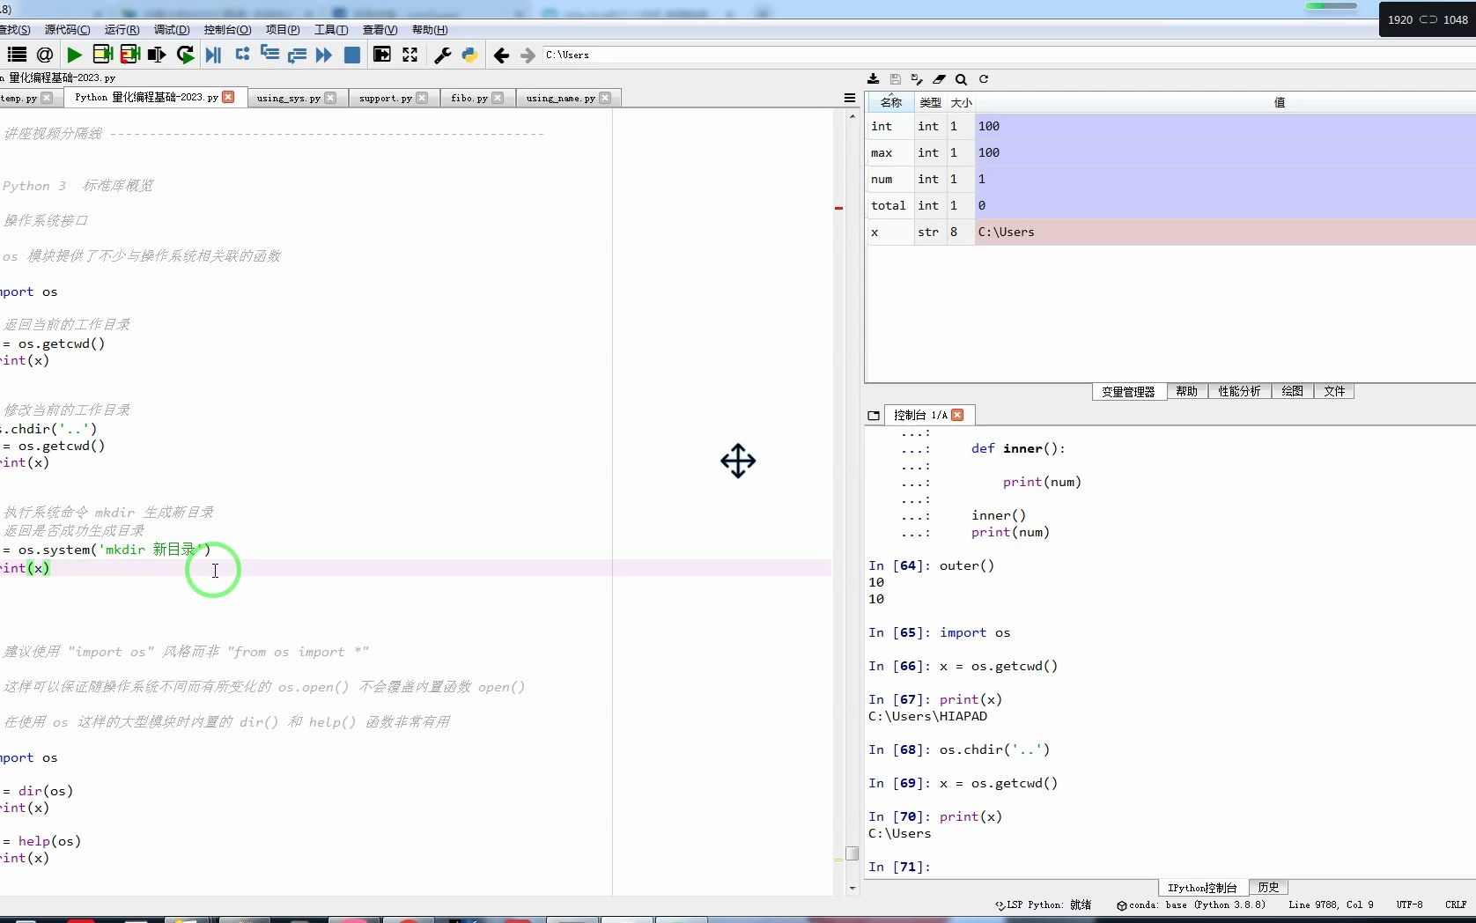Click the blue Stop debugging square

click(351, 55)
